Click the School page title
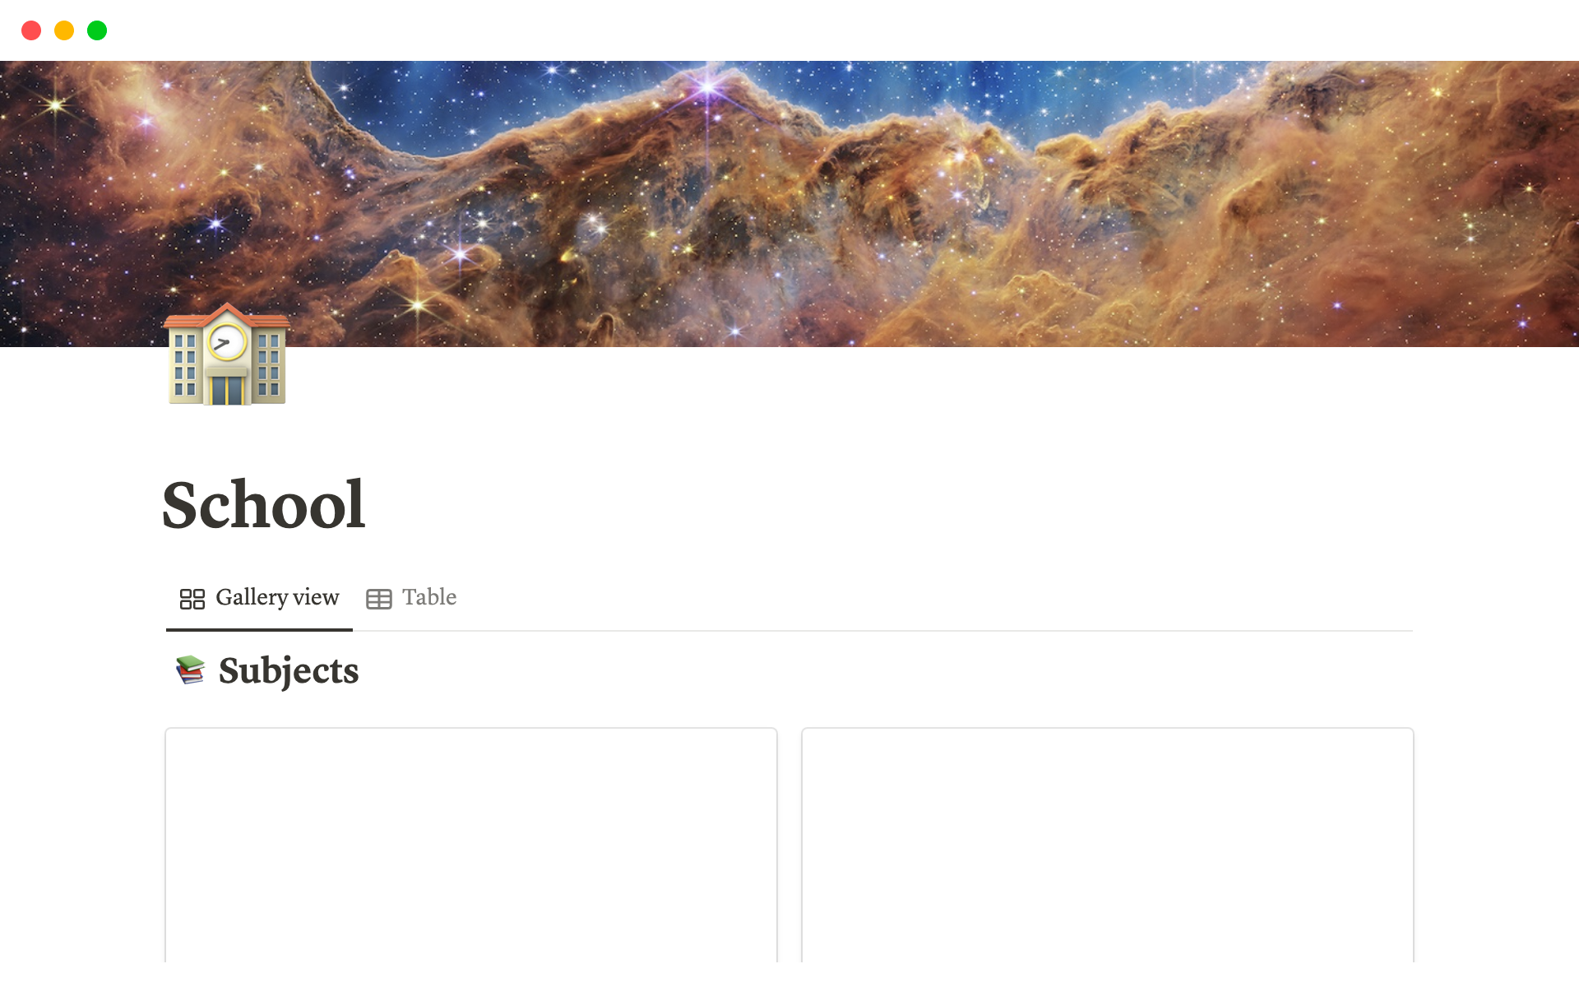1579x987 pixels. point(263,504)
